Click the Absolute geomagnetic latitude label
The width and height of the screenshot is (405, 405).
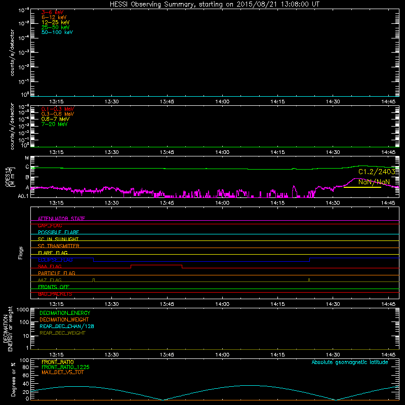pos(350,362)
